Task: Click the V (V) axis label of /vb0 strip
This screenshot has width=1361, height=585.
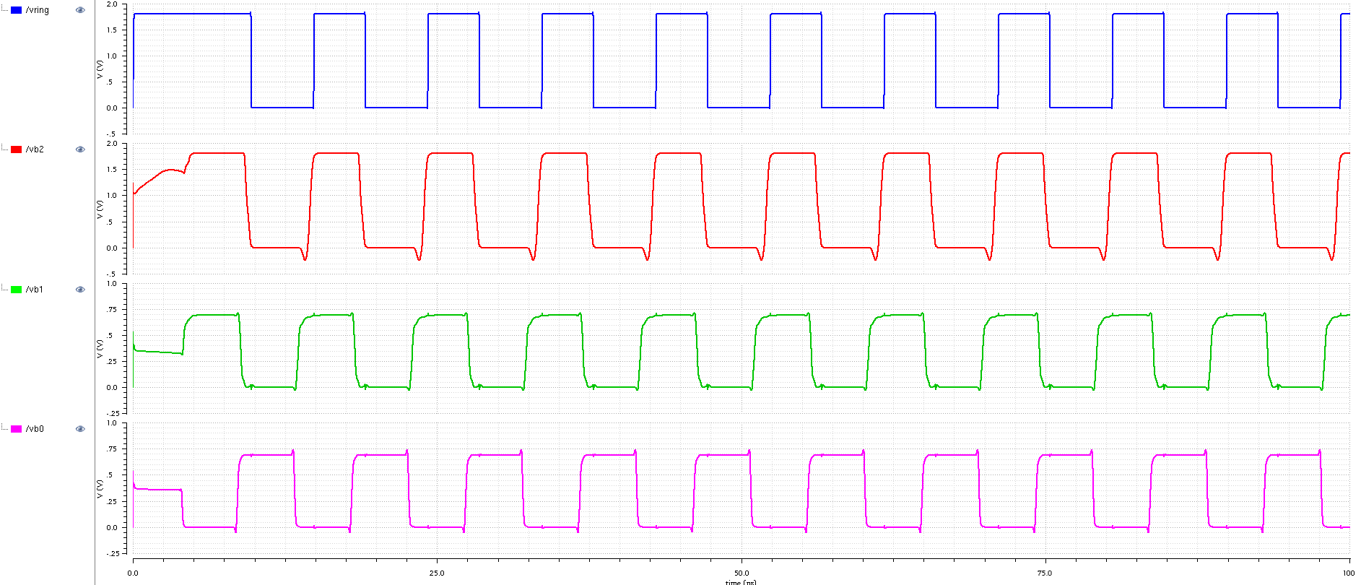Action: 100,488
